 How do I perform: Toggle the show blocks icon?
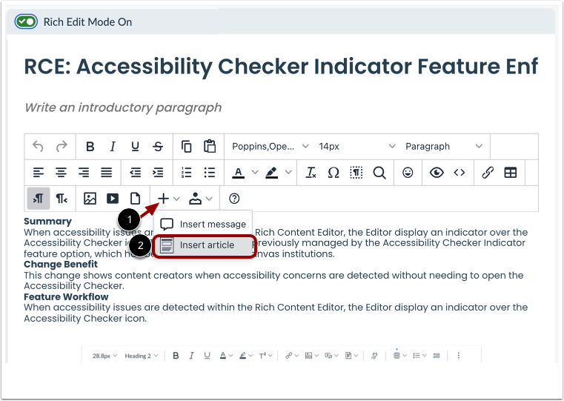coord(356,173)
